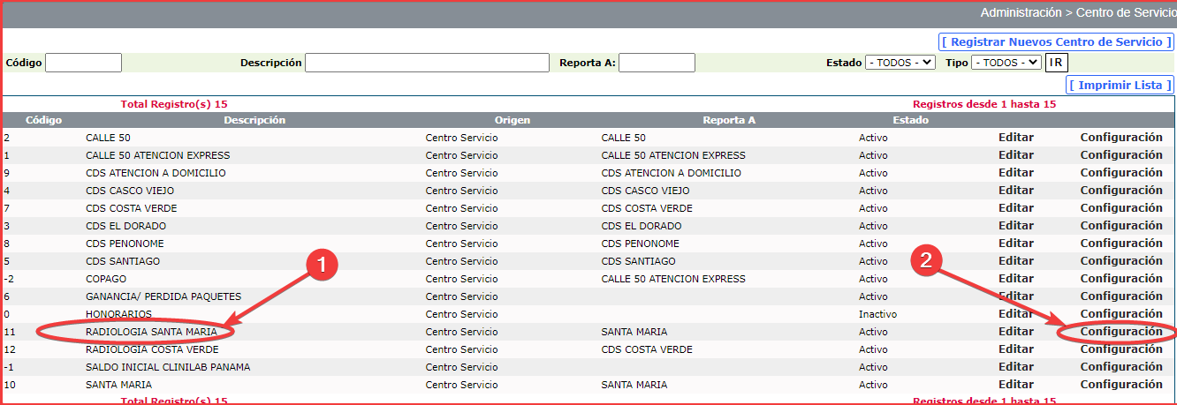Edit SALDO INICIAL CLINILAB PANAMA row
This screenshot has width=1177, height=405.
point(1016,367)
